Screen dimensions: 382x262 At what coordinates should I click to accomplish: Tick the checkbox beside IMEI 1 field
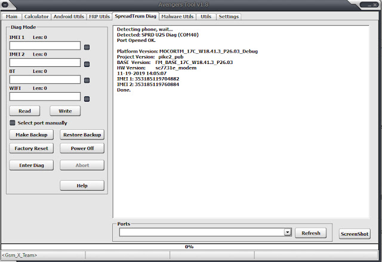[87, 47]
